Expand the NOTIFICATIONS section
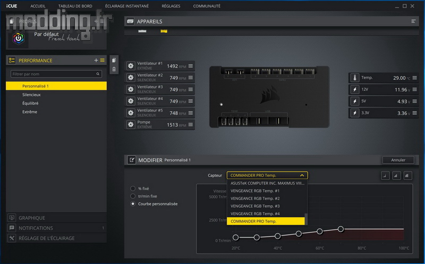Viewport: 425px width, 264px height. (56, 228)
